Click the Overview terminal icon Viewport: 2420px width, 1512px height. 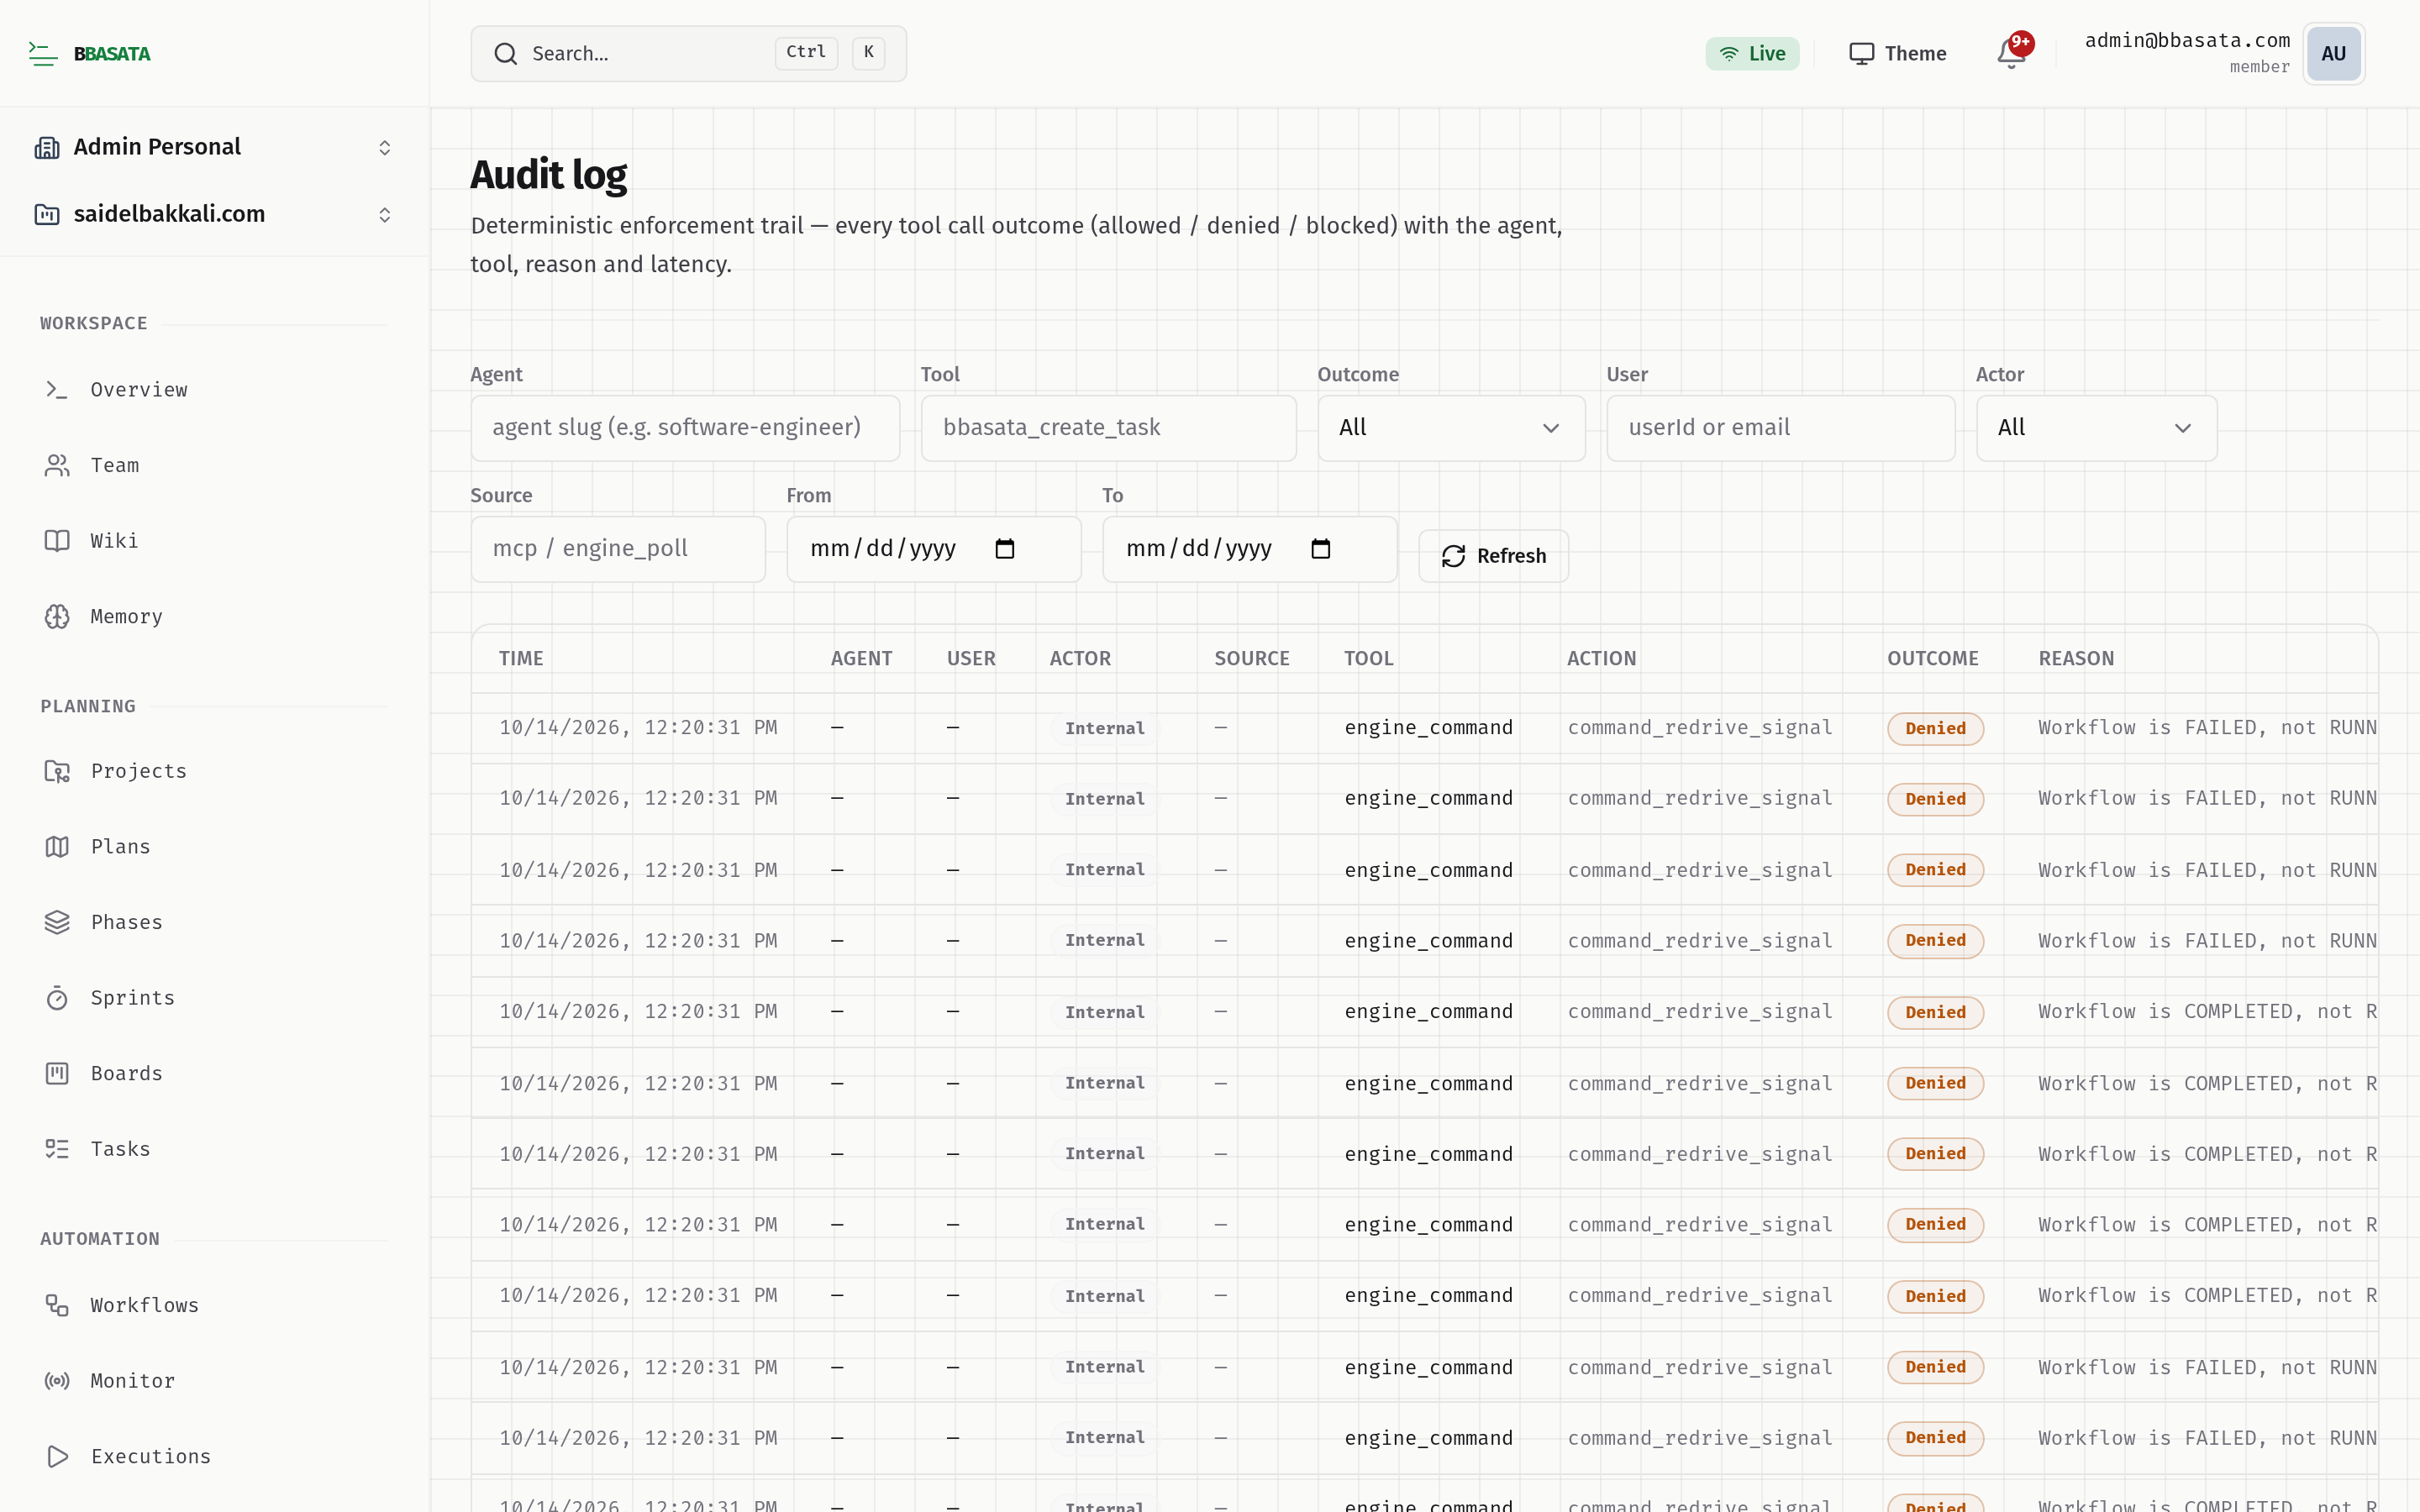[57, 390]
